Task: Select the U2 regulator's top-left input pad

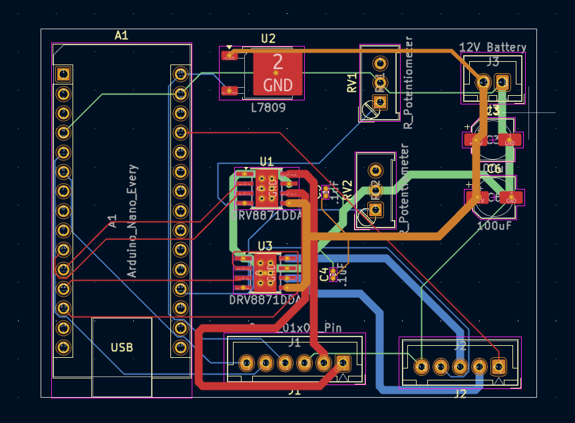Action: click(x=230, y=56)
